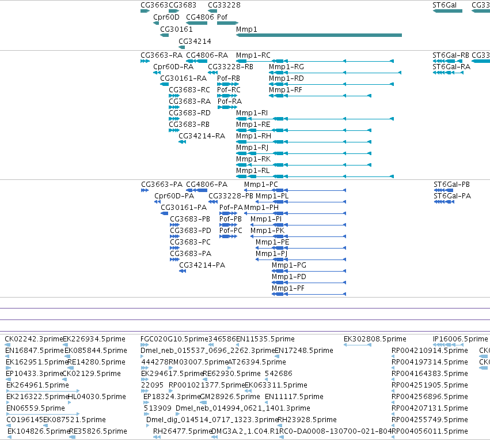The image size is (490, 440).
Task: Click the Mmp1-RH transcript label
Action: coord(253,136)
